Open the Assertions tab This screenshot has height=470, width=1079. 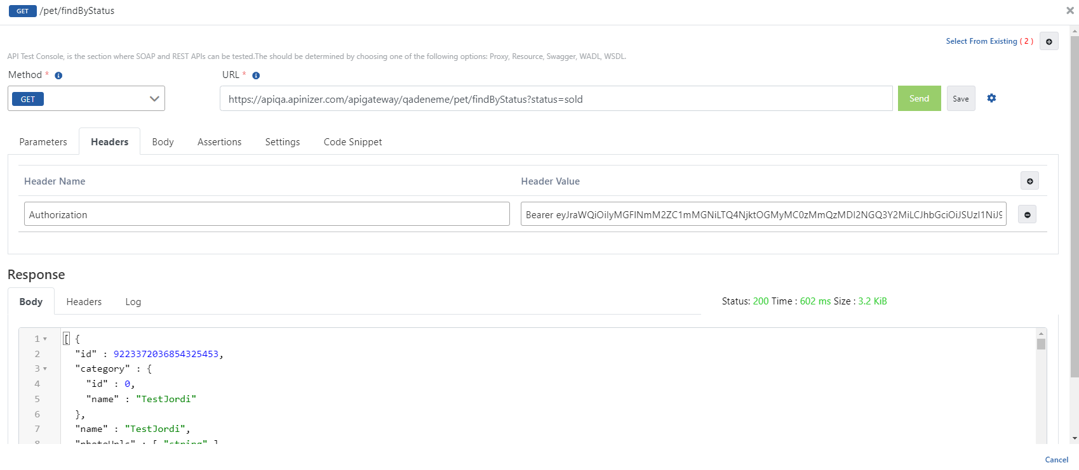pyautogui.click(x=219, y=142)
